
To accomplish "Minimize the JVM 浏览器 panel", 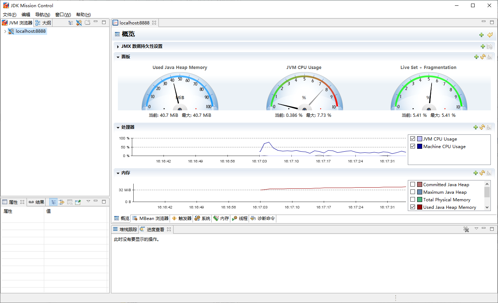I will 96,22.
